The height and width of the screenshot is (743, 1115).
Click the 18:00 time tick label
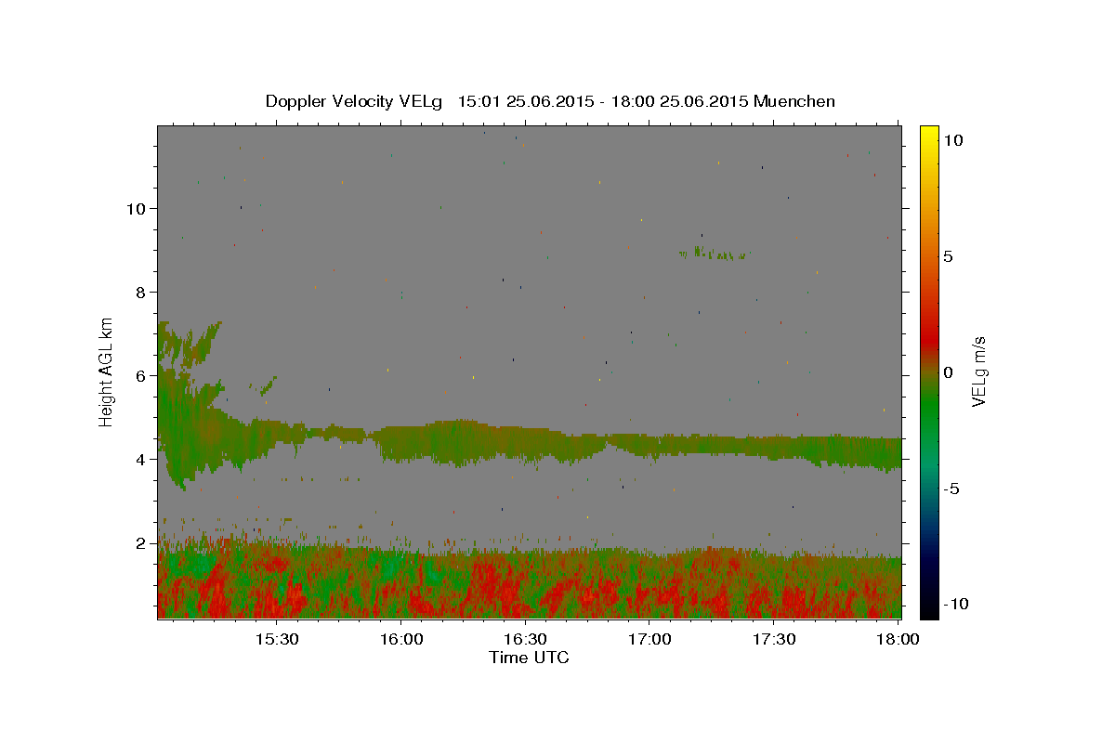[898, 639]
